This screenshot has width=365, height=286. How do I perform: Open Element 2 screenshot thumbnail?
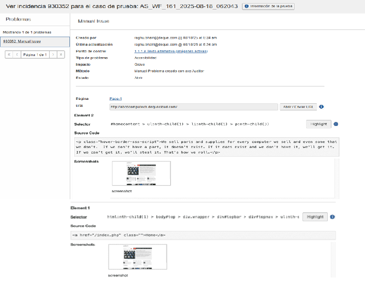(141, 174)
